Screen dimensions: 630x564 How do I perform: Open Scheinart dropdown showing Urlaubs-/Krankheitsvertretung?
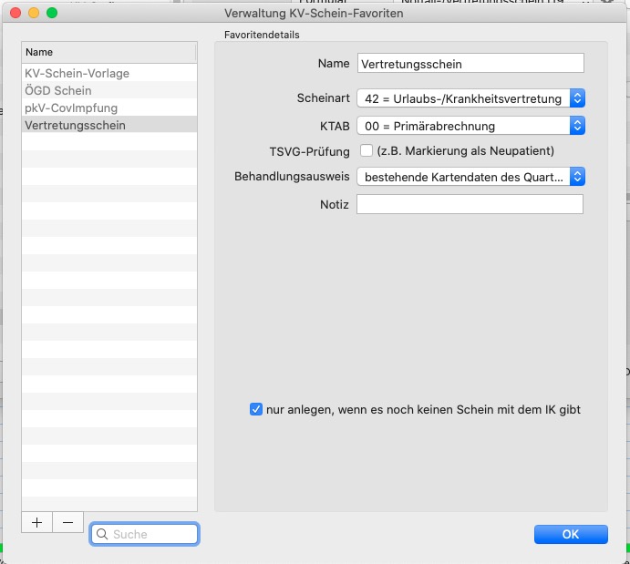(470, 97)
